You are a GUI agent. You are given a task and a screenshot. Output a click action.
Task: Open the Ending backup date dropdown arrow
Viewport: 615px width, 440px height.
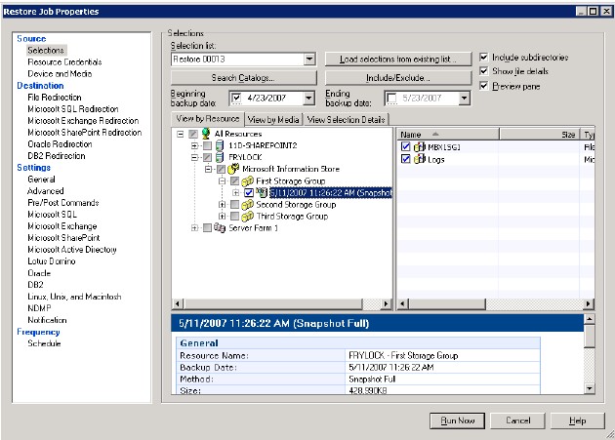click(x=465, y=98)
